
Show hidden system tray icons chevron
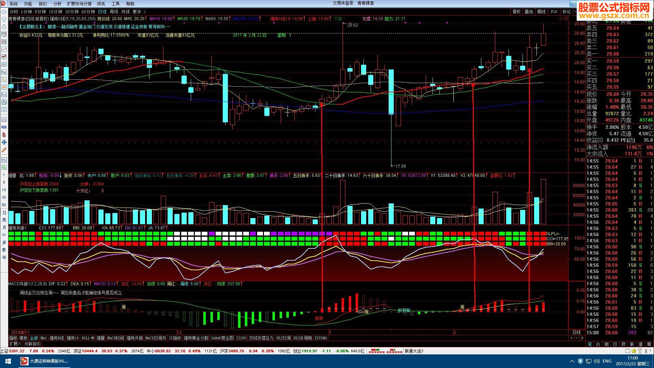click(572, 361)
